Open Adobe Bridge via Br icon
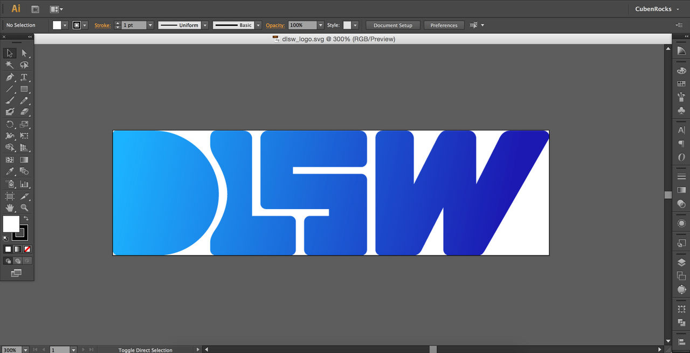 point(36,9)
